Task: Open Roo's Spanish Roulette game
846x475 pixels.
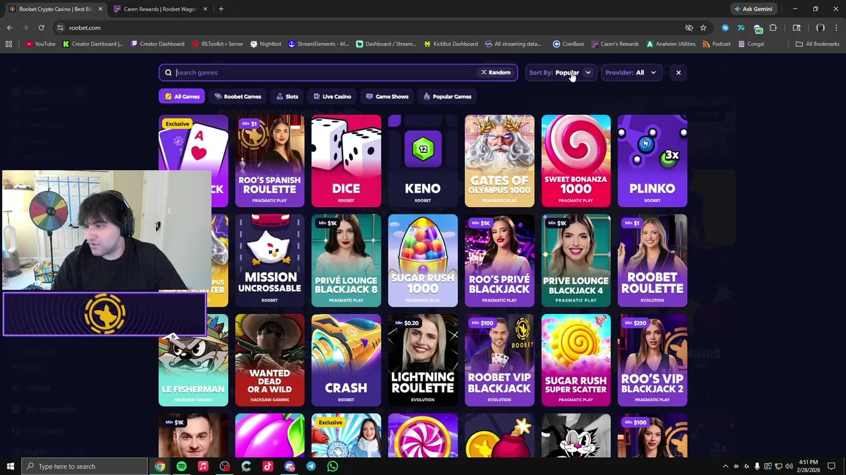Action: (270, 161)
